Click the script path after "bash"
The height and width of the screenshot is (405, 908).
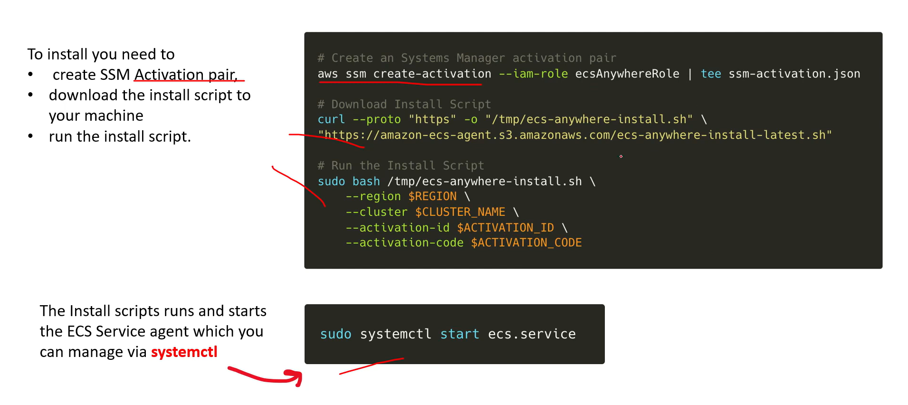click(485, 181)
